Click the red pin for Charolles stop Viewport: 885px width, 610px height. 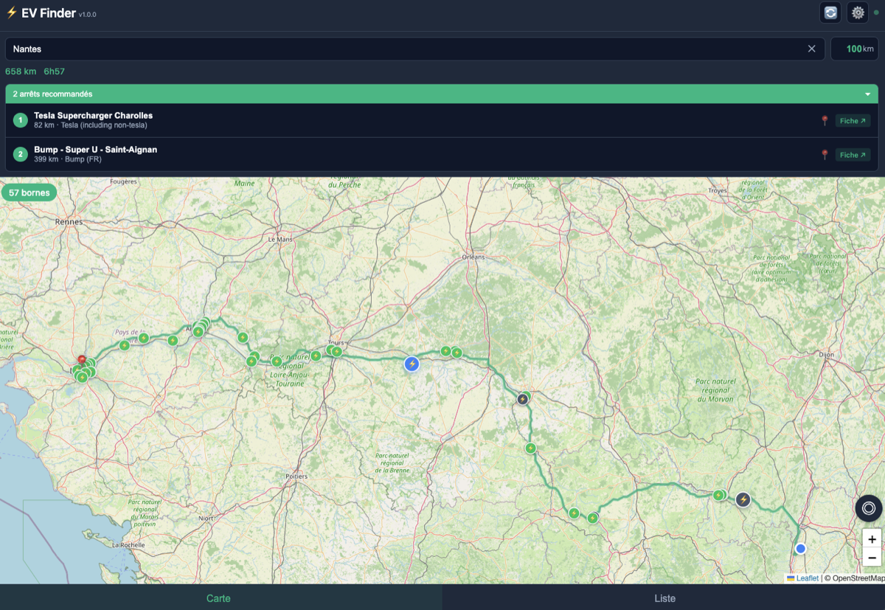pyautogui.click(x=825, y=121)
